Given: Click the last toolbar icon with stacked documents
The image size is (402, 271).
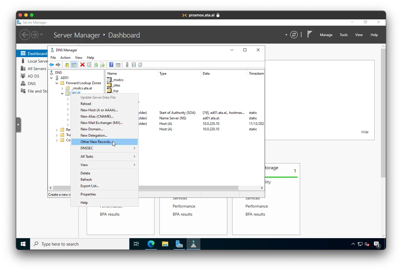Looking at the screenshot, I should tap(140, 65).
